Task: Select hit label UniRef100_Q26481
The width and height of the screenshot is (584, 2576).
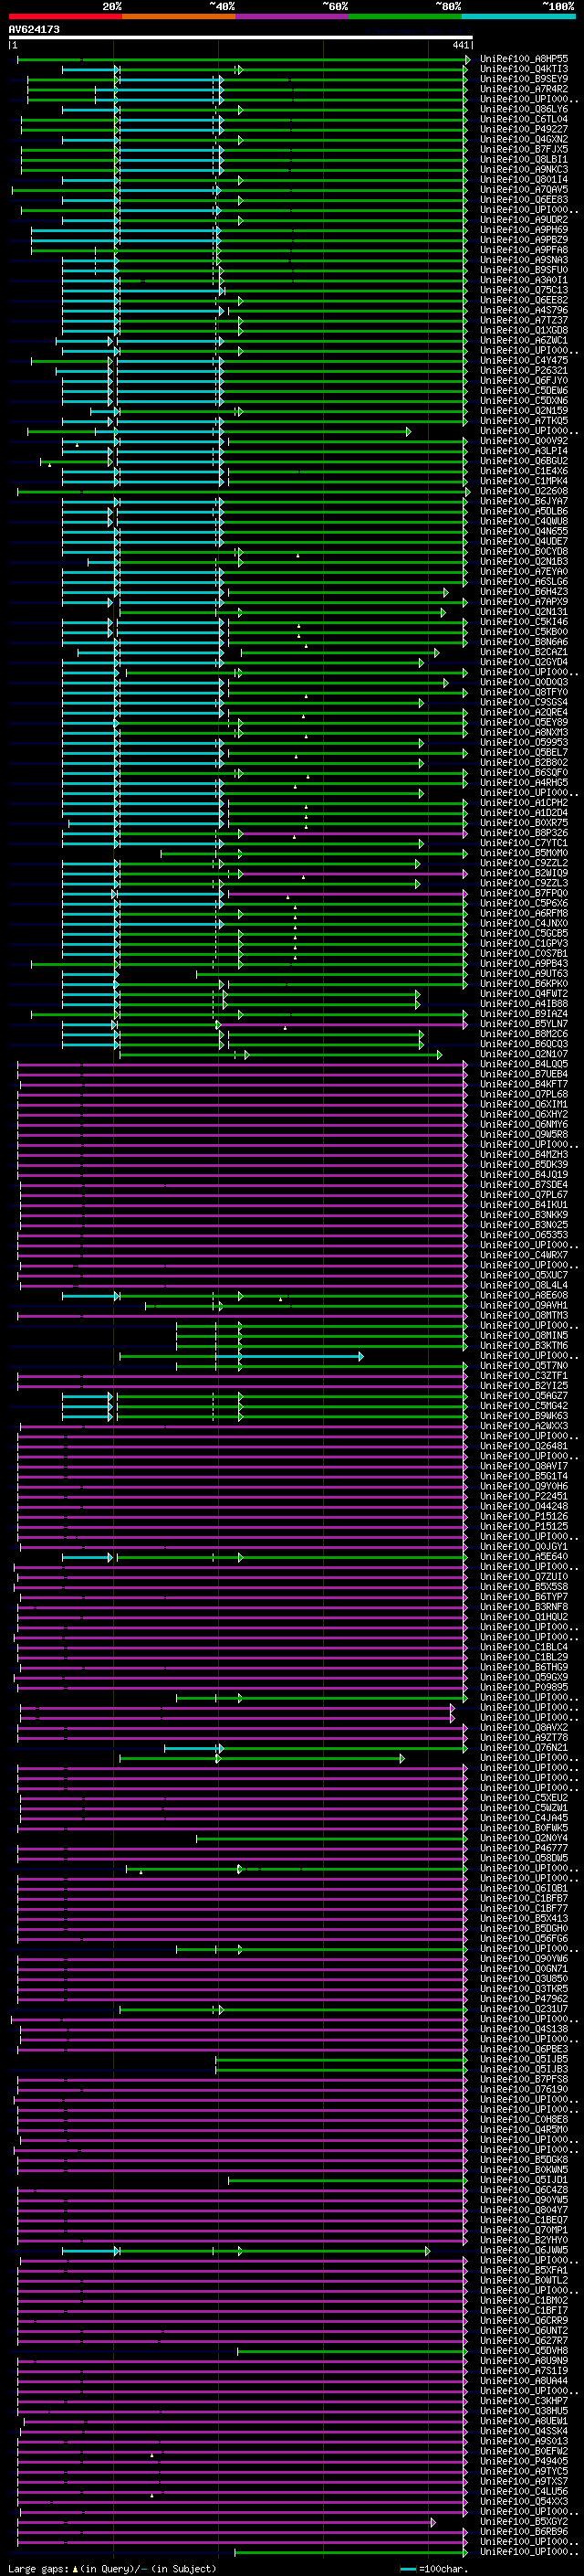Action: [x=524, y=1446]
